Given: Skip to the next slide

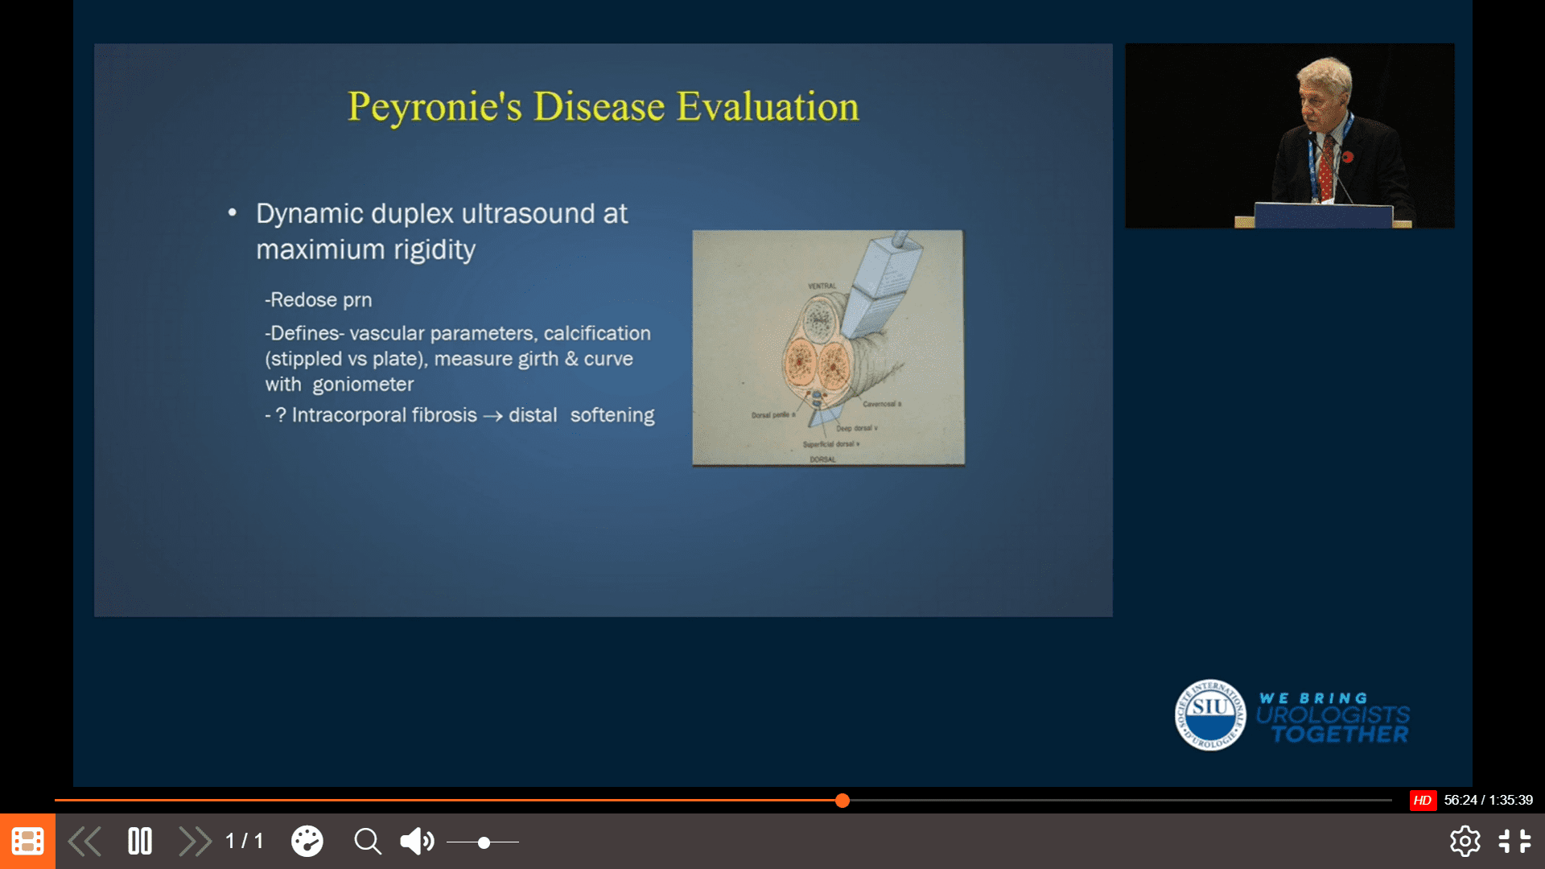Looking at the screenshot, I should 195,842.
